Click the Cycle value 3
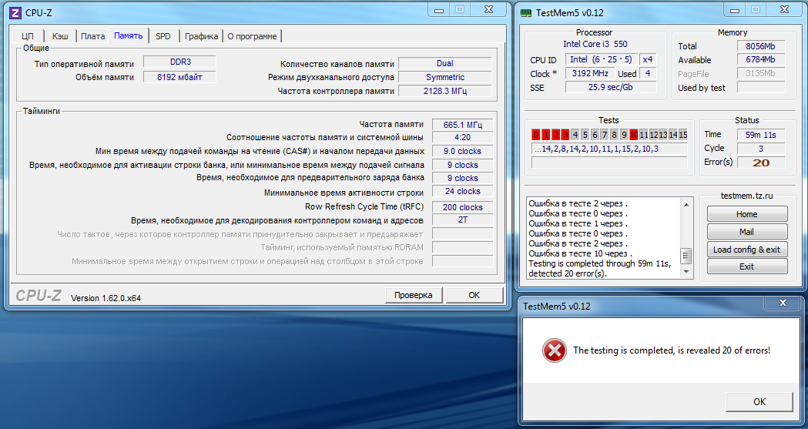Viewport: 808px width, 429px height. click(760, 149)
